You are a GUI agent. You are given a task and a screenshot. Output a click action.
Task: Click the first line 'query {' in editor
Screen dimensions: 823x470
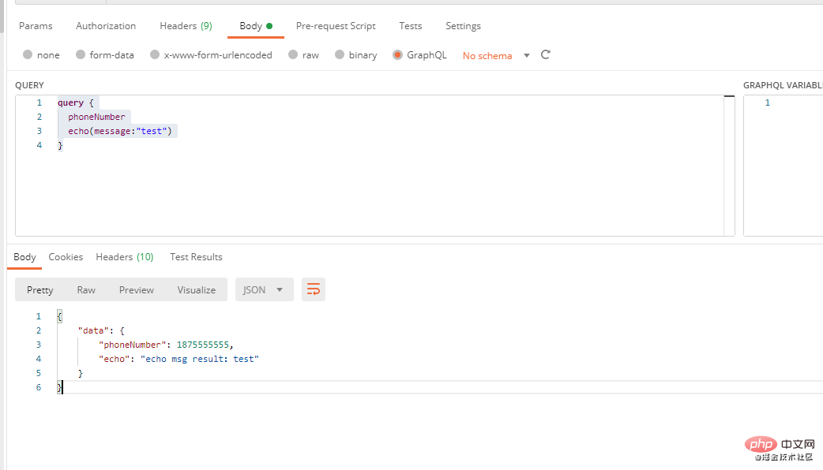pos(76,103)
